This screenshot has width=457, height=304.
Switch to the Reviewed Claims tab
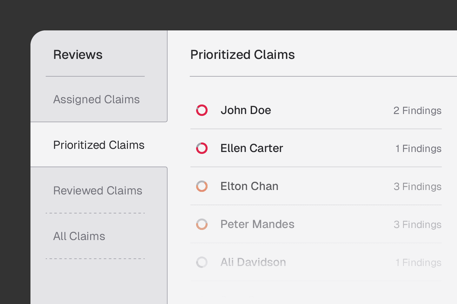click(98, 191)
